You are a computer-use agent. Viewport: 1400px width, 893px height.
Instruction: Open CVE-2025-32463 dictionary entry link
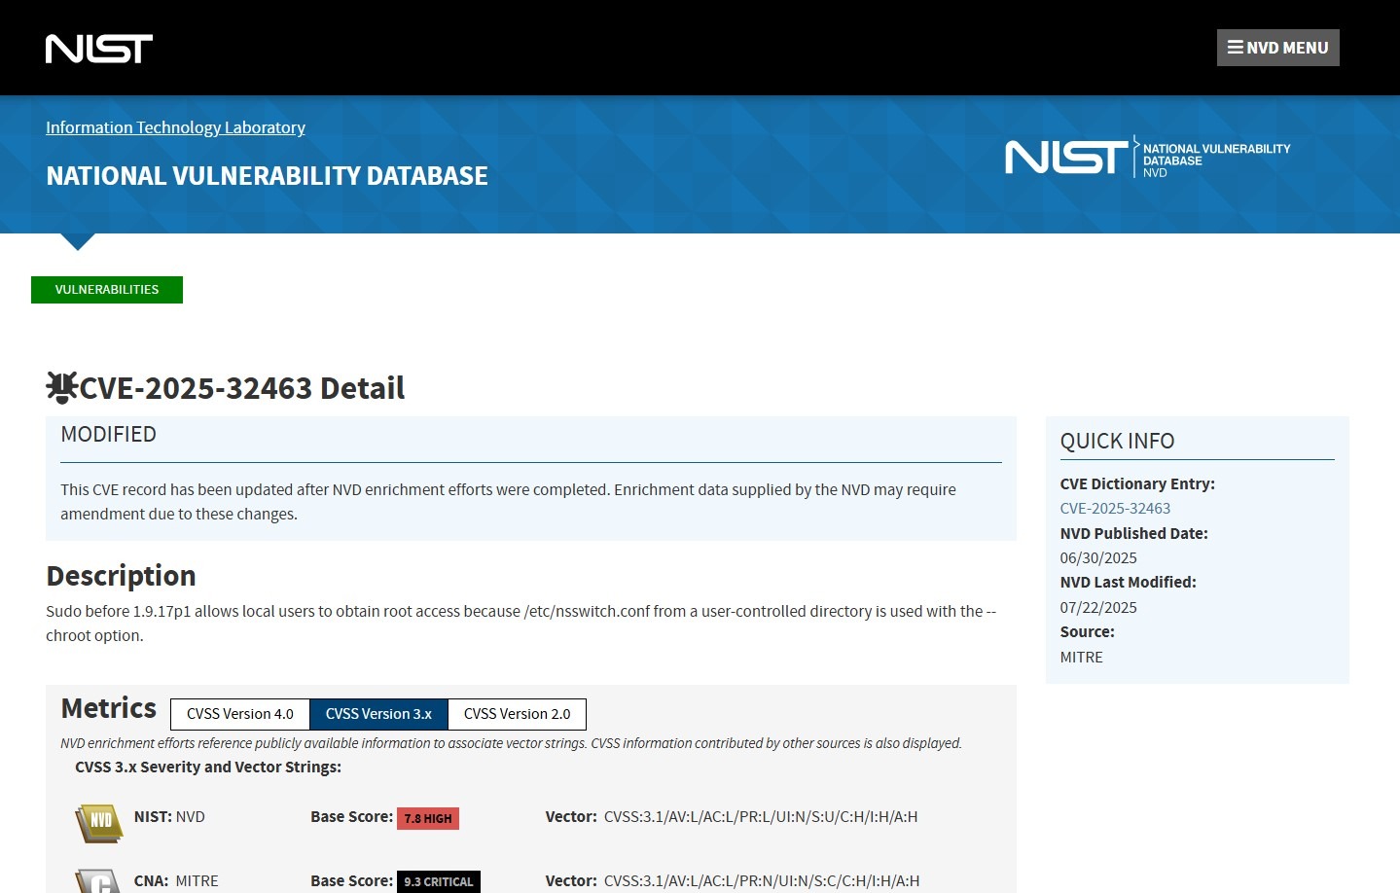click(1115, 509)
